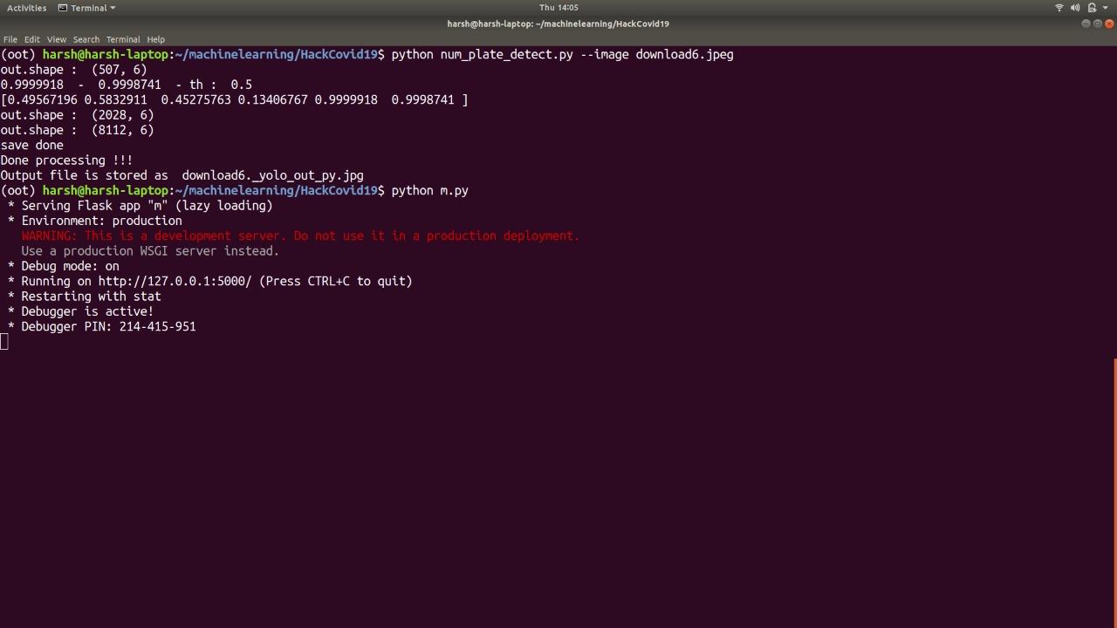Click 'download6._yolo_out_py.jpg' output filename

[x=272, y=175]
